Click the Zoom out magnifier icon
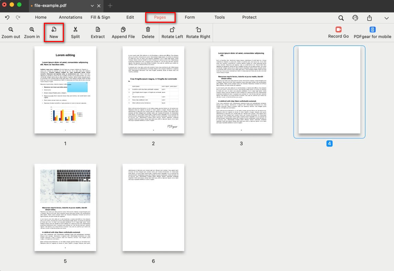The image size is (394, 271). pos(11,30)
